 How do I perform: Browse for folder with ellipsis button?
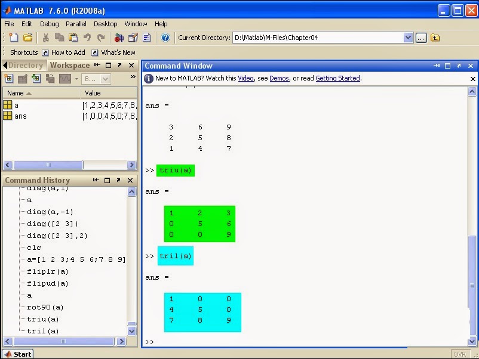(421, 38)
